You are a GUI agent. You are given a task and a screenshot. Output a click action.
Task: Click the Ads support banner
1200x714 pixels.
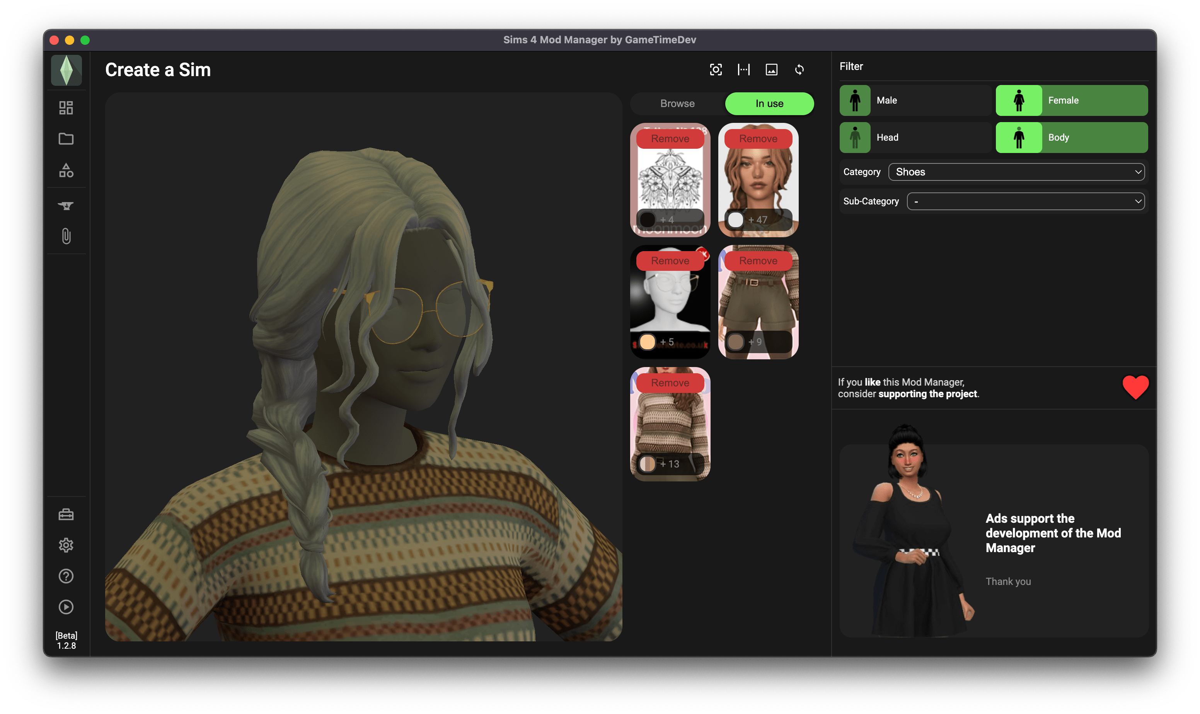pyautogui.click(x=994, y=541)
